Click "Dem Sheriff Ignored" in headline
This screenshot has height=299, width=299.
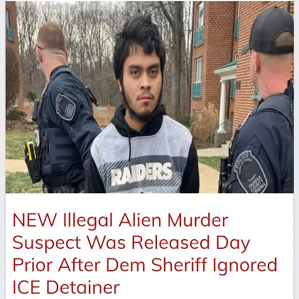pos(192,265)
